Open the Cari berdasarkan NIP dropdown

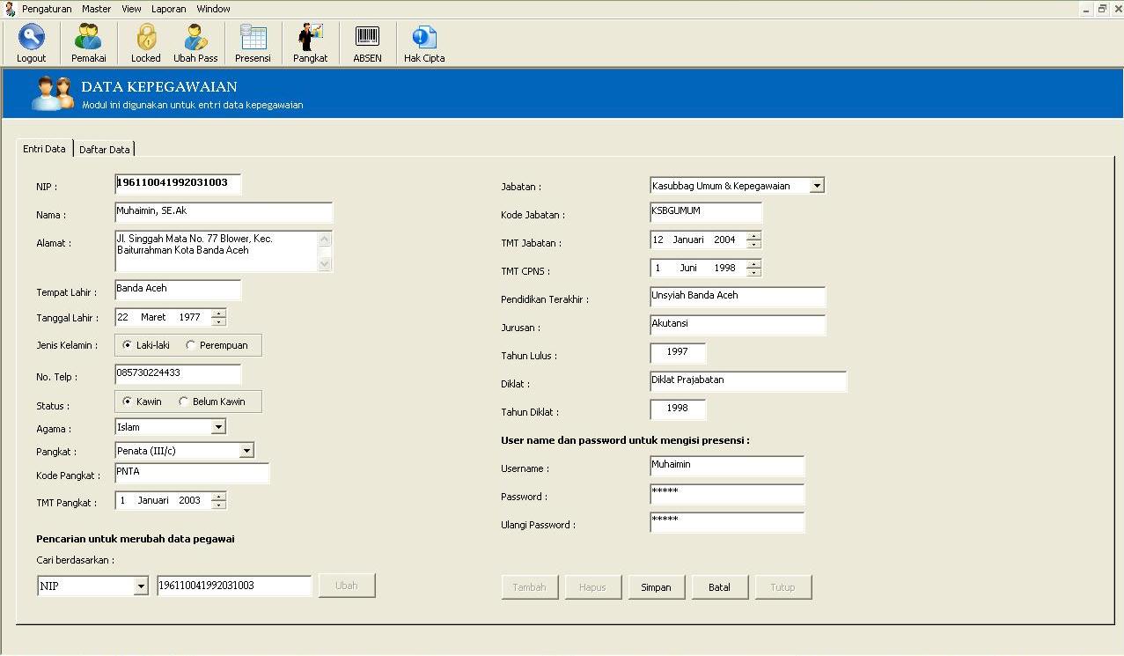142,585
